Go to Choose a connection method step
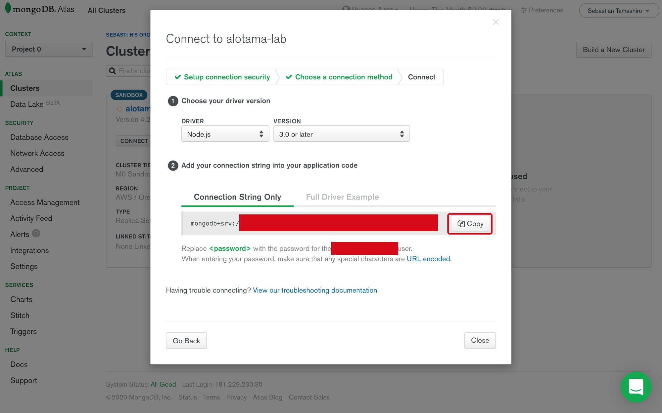The height and width of the screenshot is (413, 662). pos(339,77)
